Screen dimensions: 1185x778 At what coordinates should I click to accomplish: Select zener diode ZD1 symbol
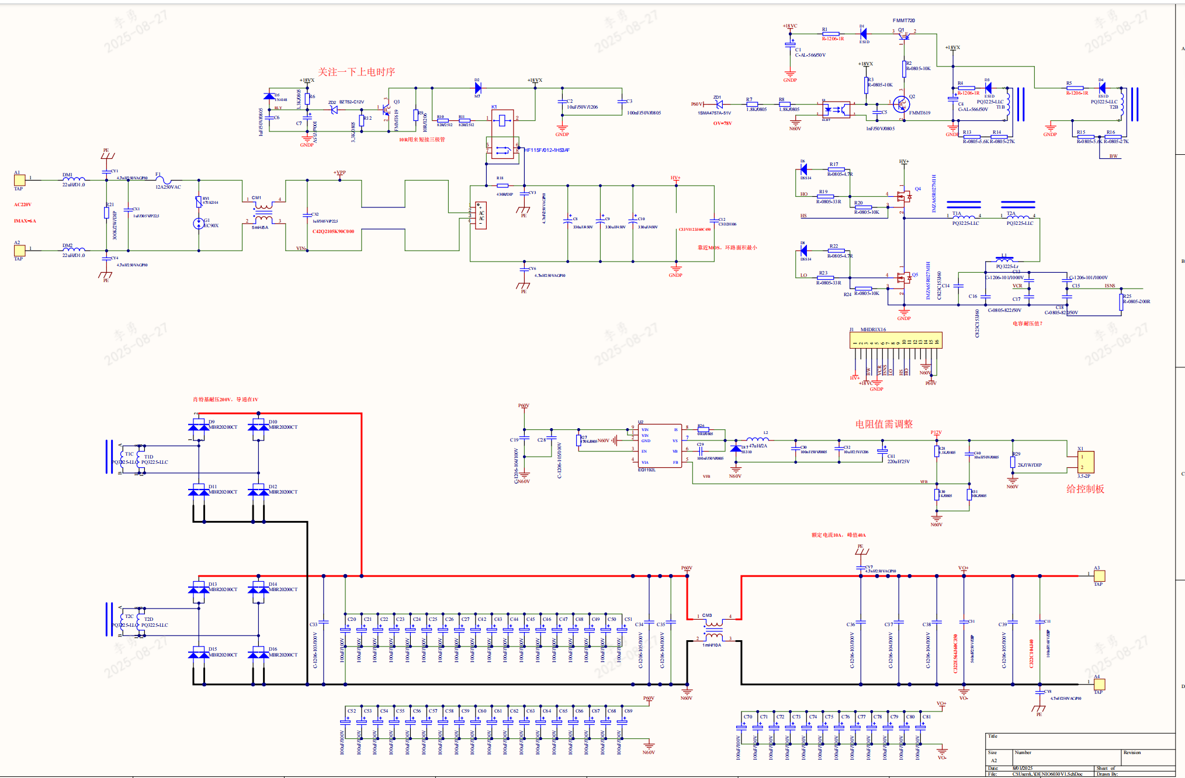point(719,105)
